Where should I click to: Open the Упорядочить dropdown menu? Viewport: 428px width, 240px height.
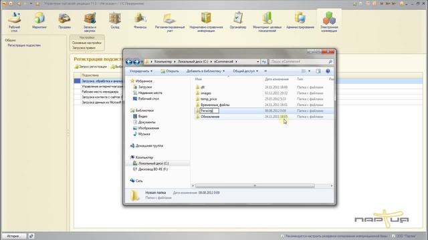141,71
